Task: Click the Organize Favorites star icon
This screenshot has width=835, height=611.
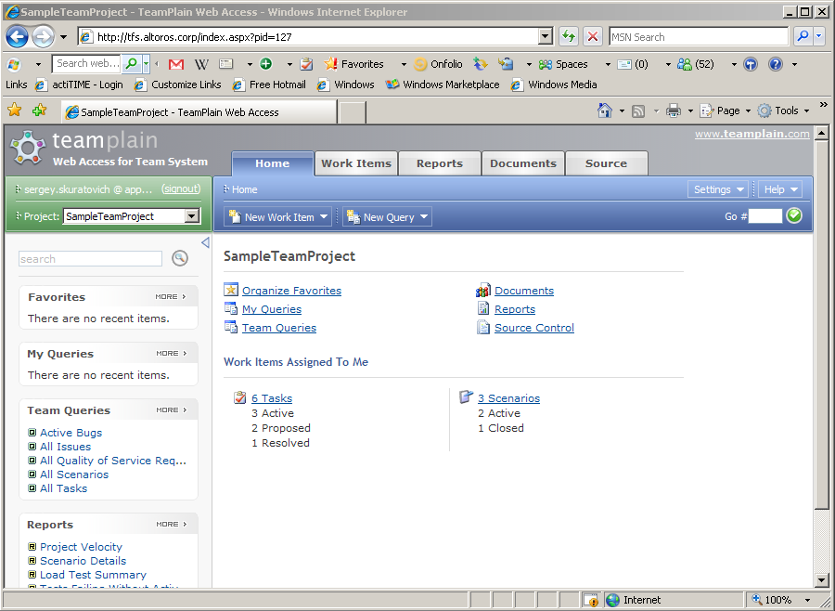Action: tap(231, 290)
